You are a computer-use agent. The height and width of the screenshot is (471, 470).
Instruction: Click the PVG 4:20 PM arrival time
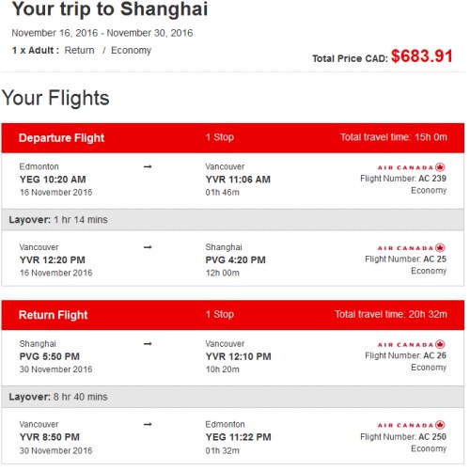tap(235, 259)
